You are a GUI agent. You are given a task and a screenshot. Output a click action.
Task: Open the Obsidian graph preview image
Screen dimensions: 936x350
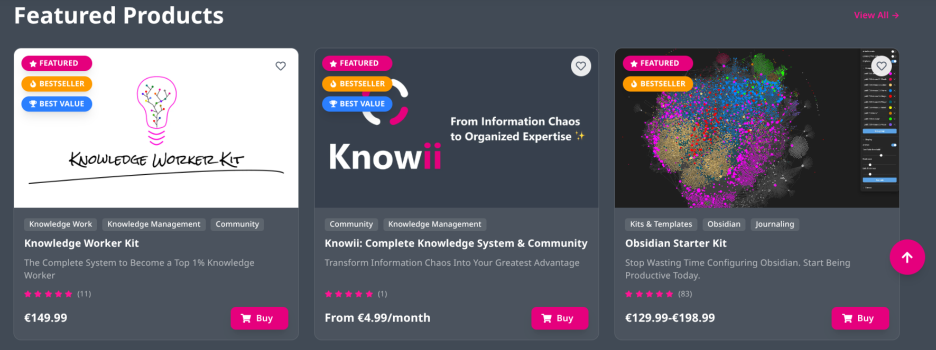pyautogui.click(x=740, y=137)
